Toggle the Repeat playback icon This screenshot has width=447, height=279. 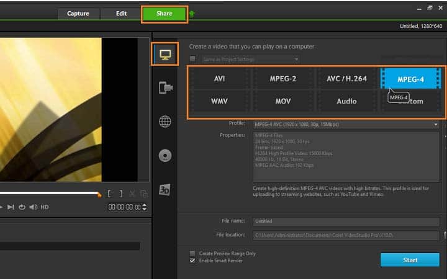tap(22, 207)
